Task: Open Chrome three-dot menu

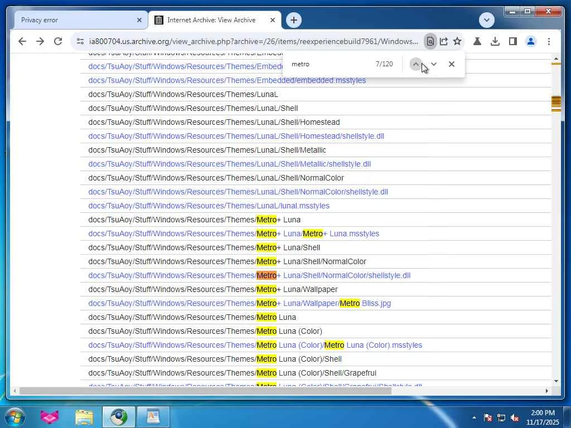Action: tap(549, 41)
